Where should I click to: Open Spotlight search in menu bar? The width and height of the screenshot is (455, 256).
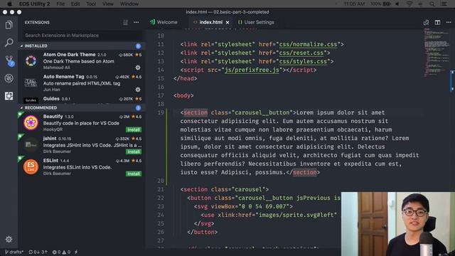pos(432,4)
